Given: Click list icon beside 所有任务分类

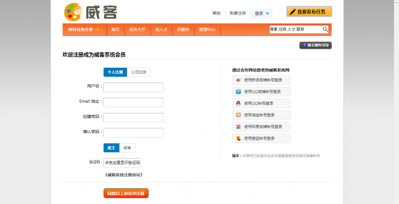Looking at the screenshot, I should [x=97, y=30].
